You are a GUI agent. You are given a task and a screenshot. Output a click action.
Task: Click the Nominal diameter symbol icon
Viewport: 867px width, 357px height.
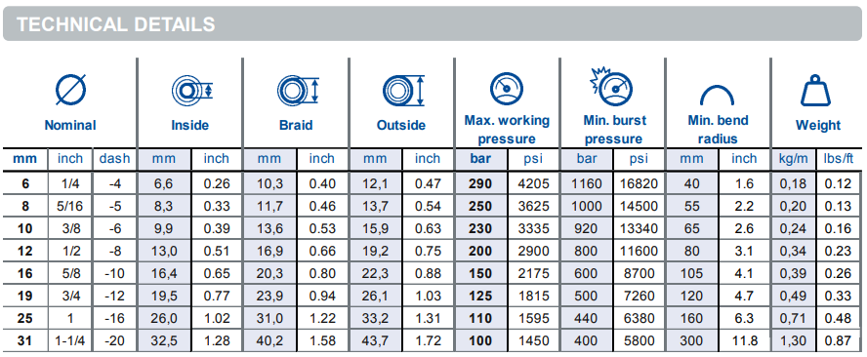[x=70, y=90]
